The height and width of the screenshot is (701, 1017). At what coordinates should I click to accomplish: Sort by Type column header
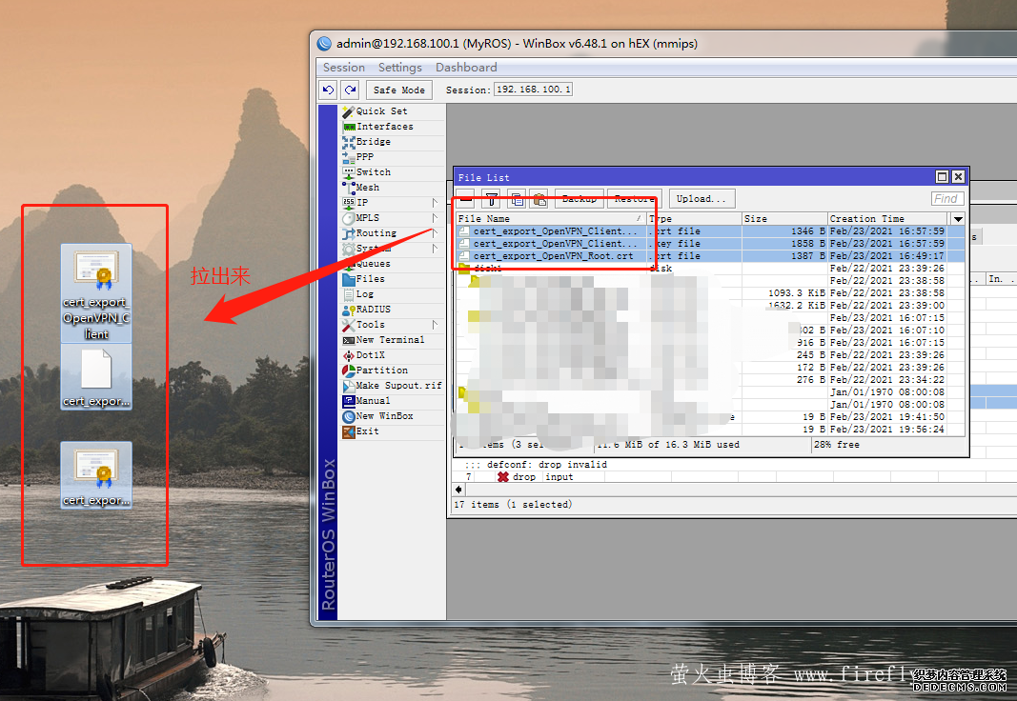tap(694, 219)
